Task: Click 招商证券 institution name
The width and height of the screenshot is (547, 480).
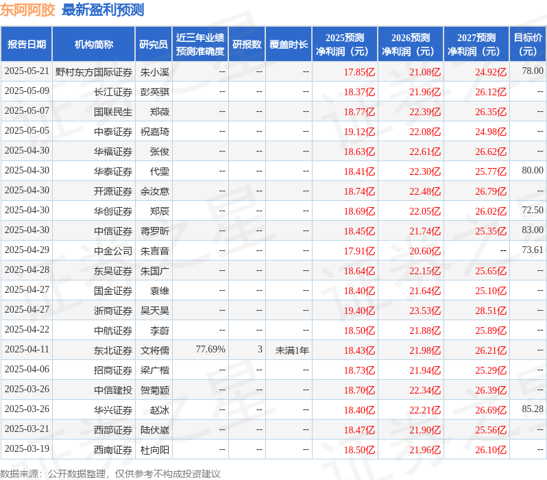Action: click(x=112, y=371)
